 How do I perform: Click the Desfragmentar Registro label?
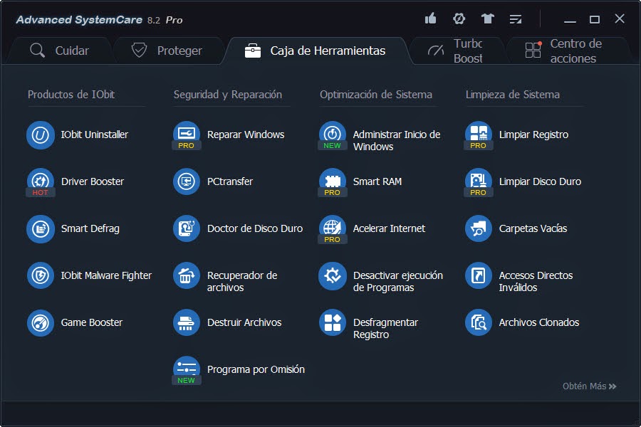385,329
